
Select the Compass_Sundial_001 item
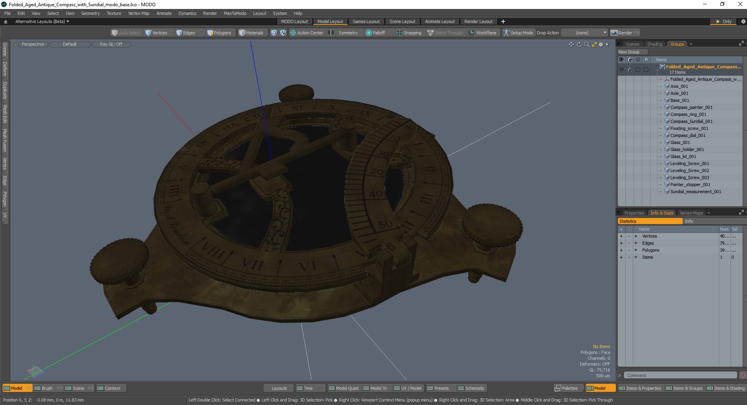tap(691, 121)
